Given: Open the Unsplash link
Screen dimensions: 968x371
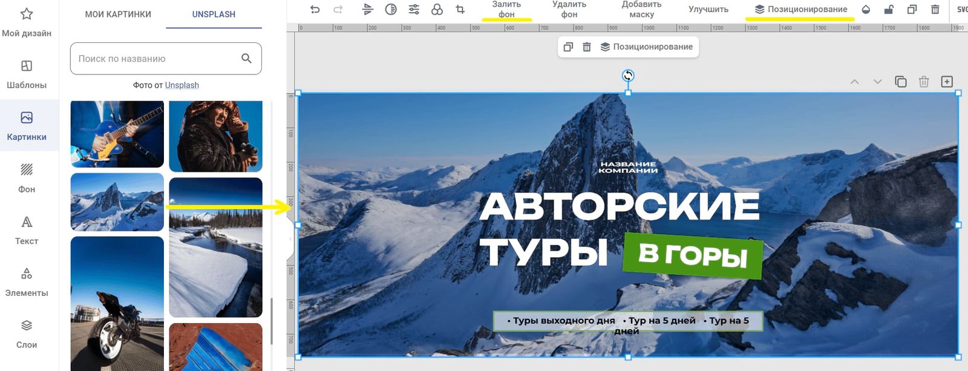Looking at the screenshot, I should click(x=182, y=85).
